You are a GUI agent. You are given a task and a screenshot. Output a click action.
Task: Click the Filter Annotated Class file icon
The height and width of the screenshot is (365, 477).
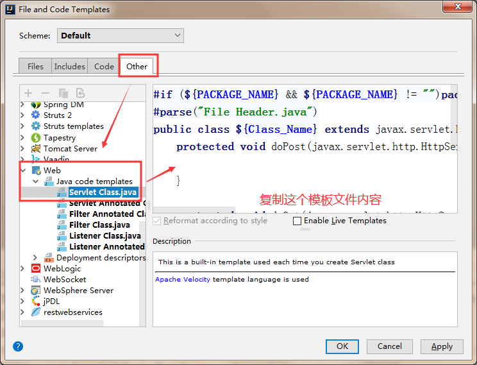tap(62, 214)
